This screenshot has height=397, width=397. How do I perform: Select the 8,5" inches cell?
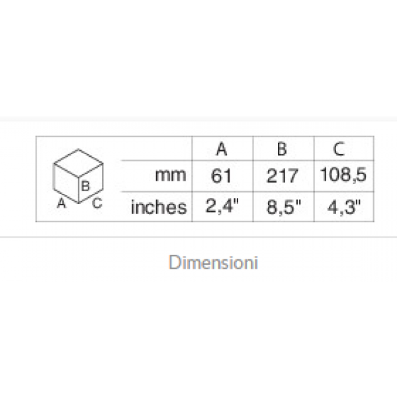coord(284,206)
